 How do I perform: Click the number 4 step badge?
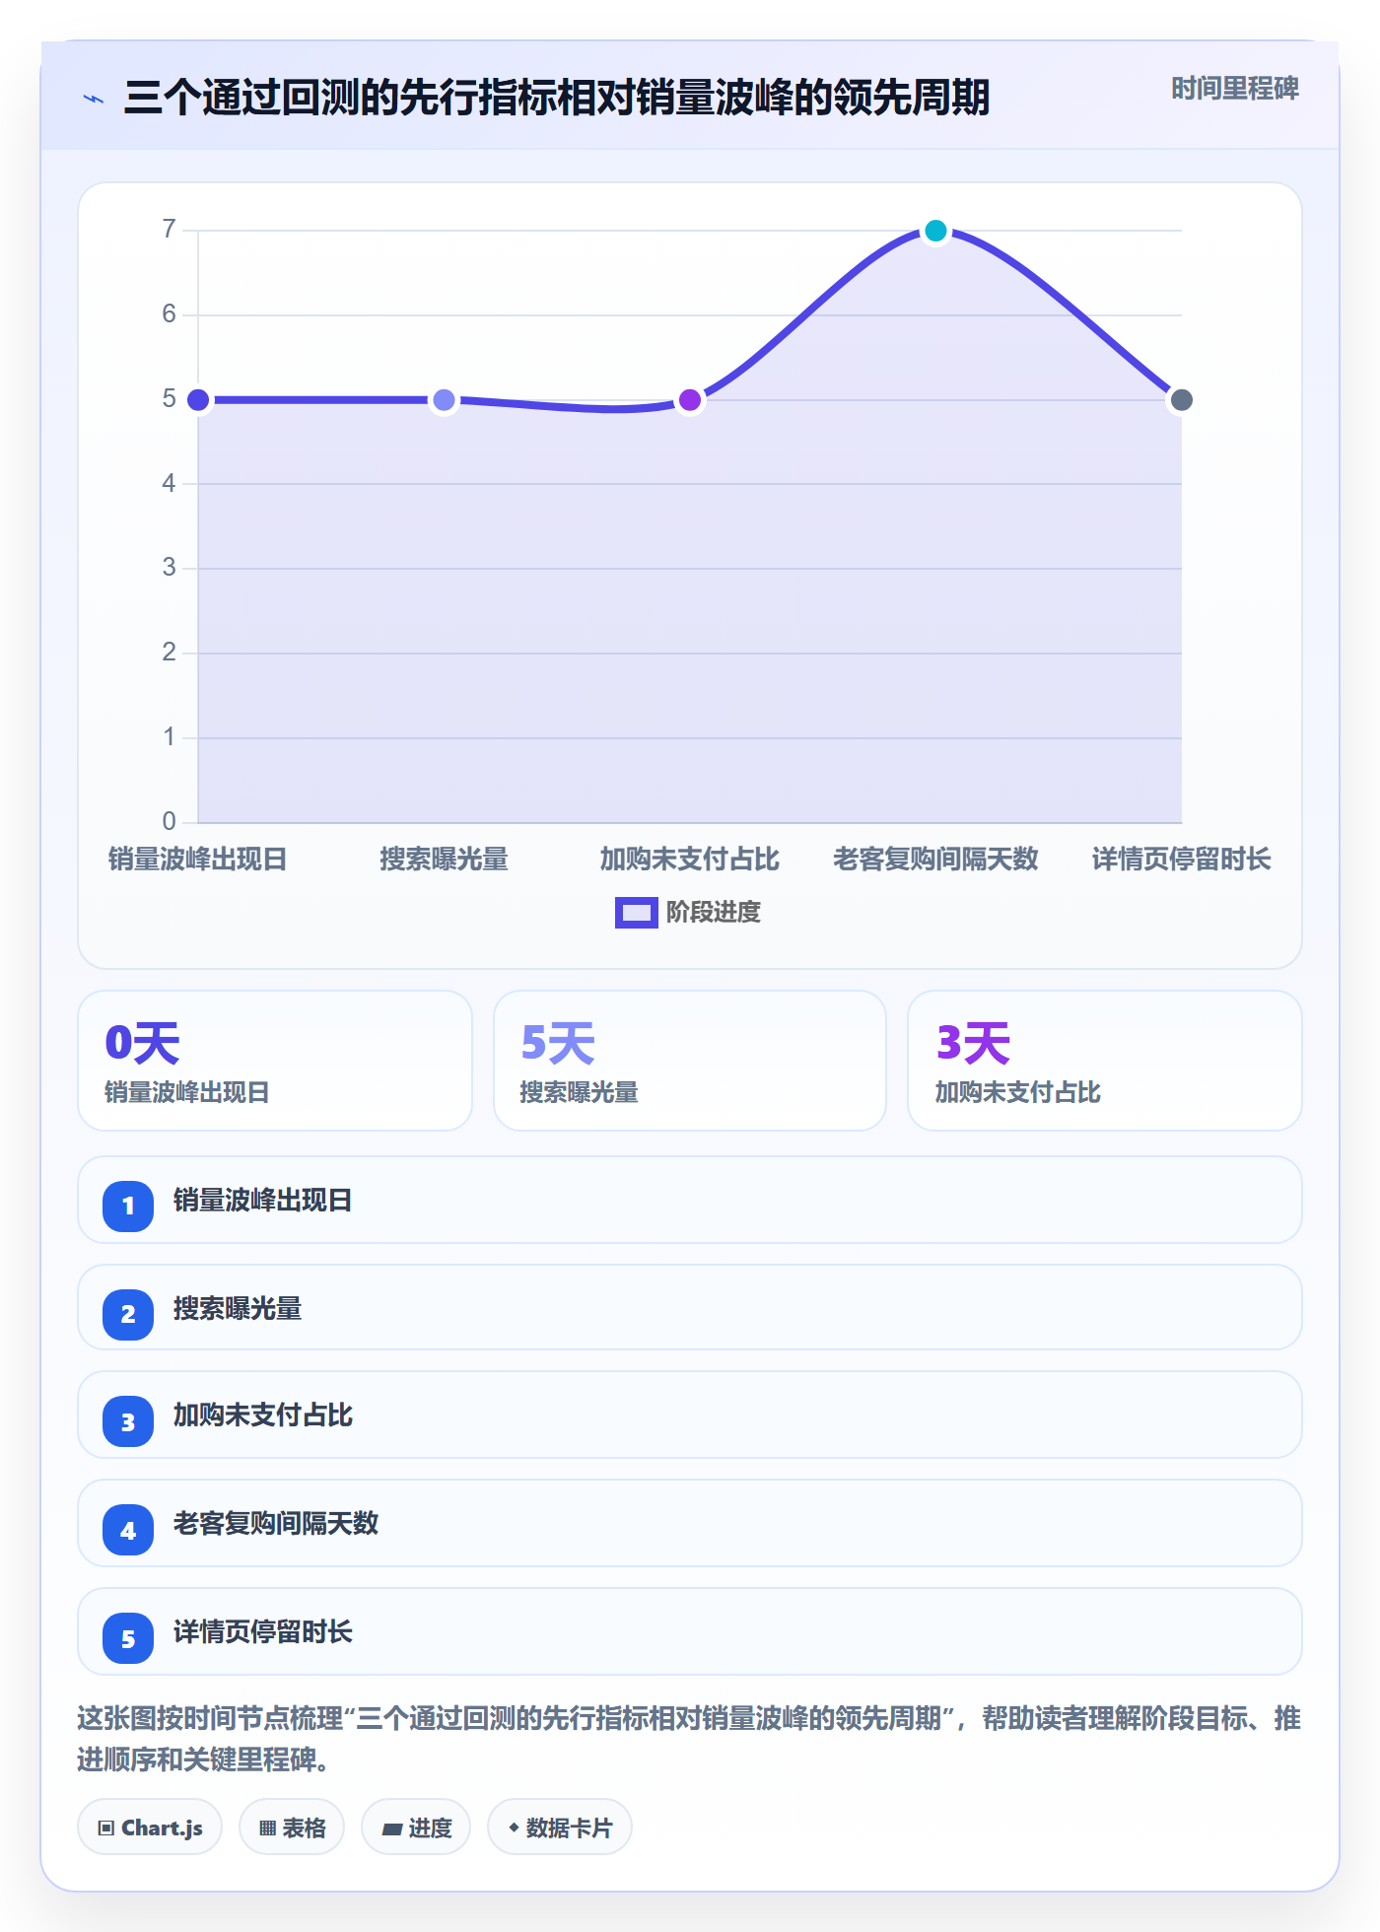(x=128, y=1531)
